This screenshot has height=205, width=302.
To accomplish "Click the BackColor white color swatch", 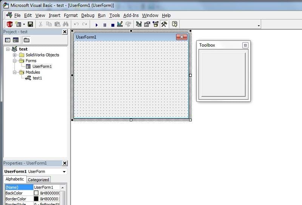I will (36, 193).
